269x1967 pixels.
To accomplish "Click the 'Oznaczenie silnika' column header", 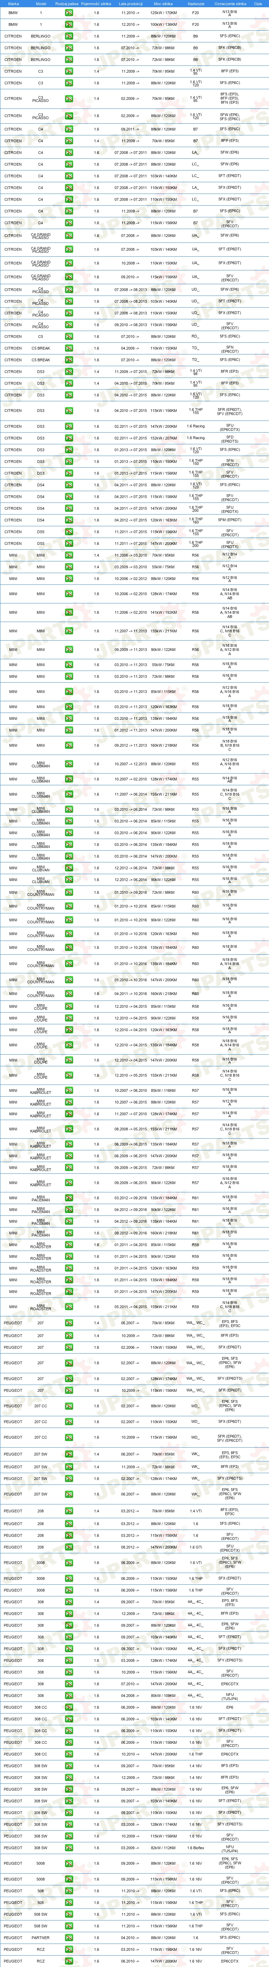I will pos(230,4).
